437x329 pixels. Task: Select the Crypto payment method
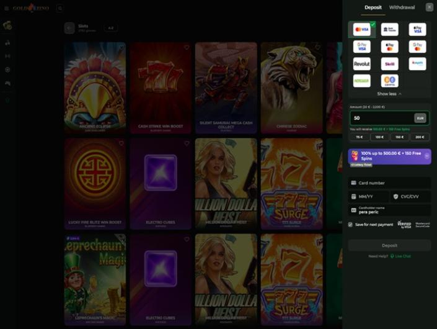point(389,81)
